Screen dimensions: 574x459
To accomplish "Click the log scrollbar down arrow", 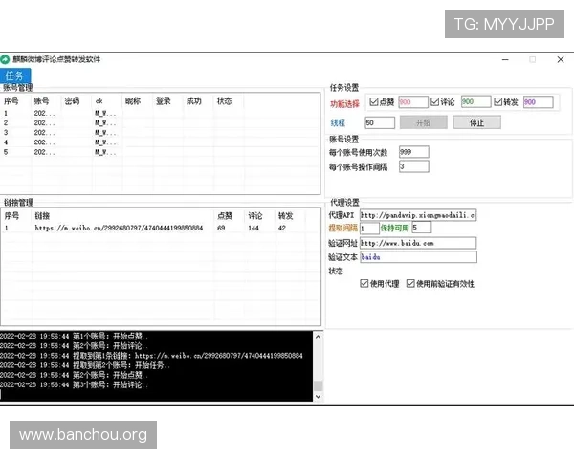I will pyautogui.click(x=319, y=397).
